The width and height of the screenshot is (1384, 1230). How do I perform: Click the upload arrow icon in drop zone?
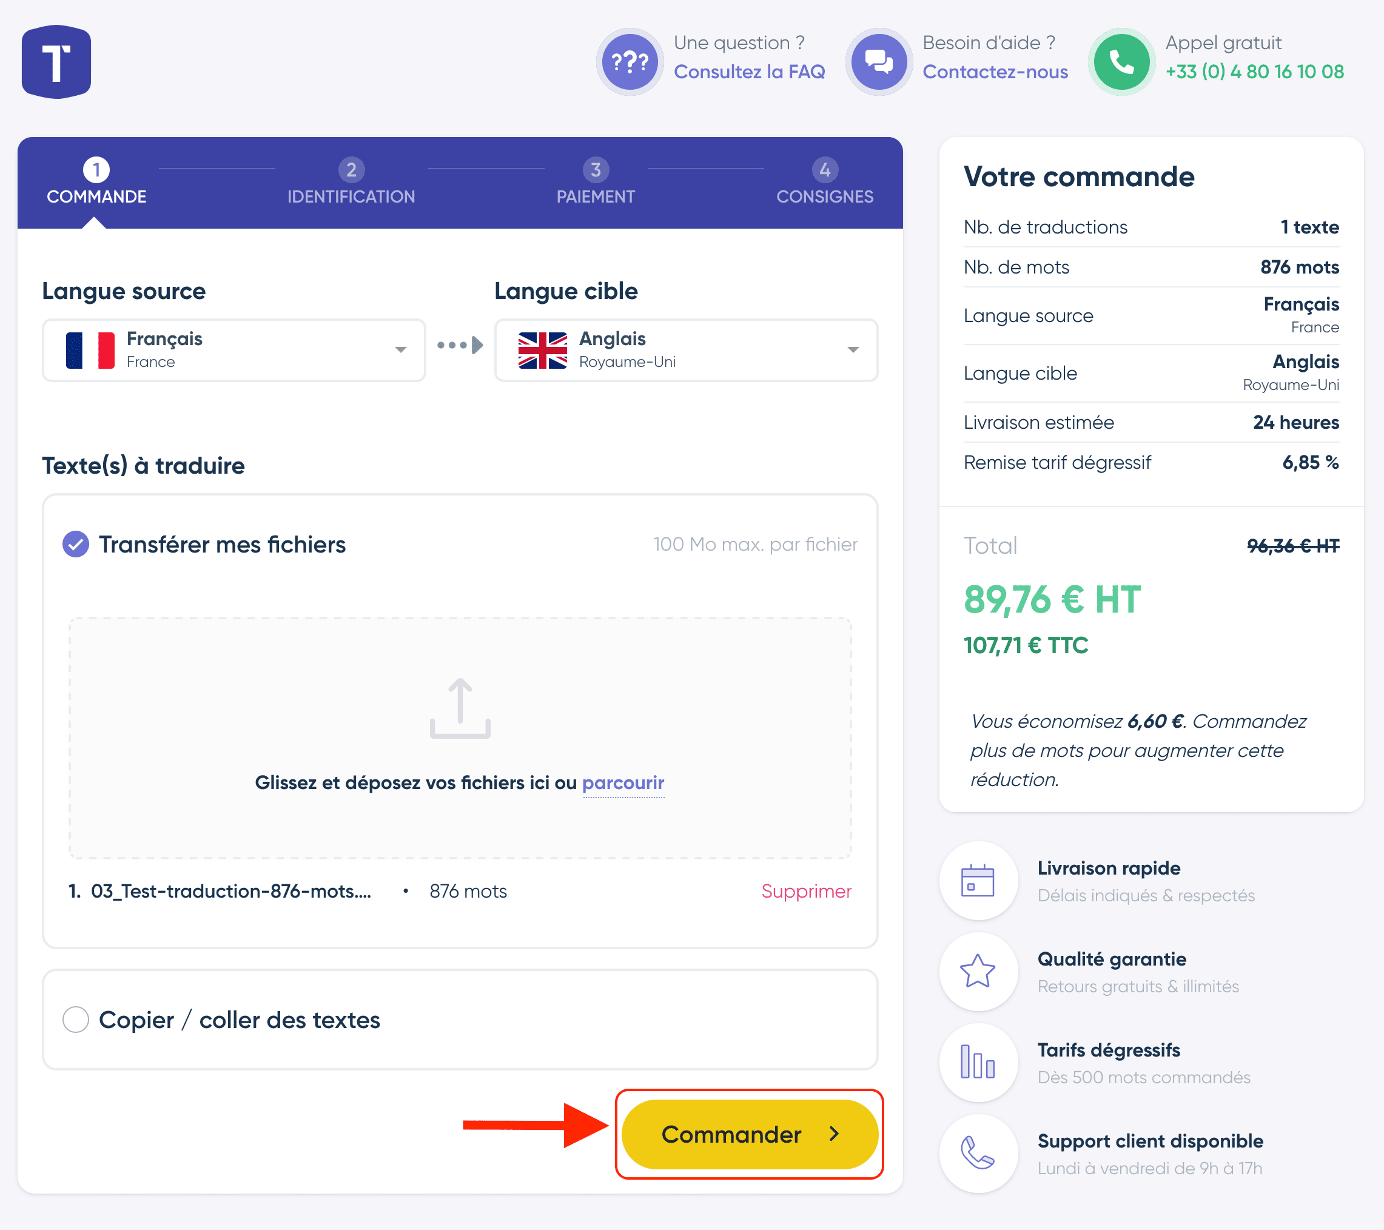pyautogui.click(x=460, y=708)
